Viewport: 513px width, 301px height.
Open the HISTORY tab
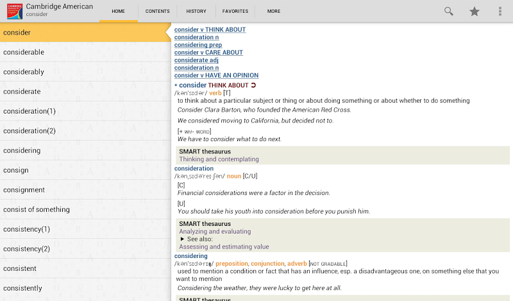coord(196,11)
